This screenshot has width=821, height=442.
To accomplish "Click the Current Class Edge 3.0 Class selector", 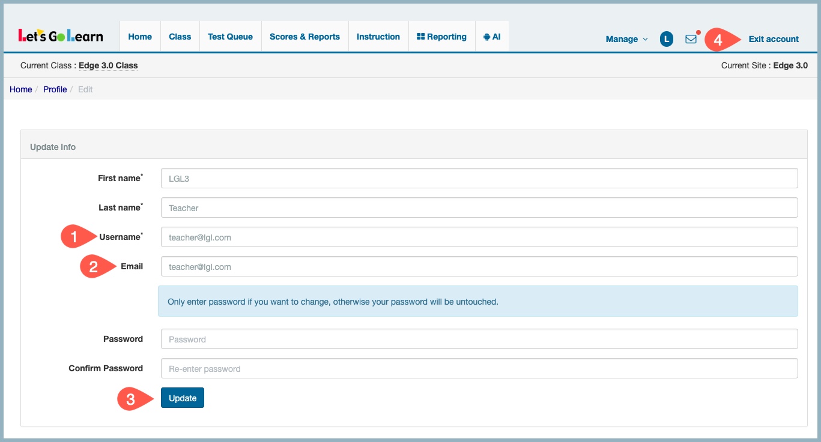I will pyautogui.click(x=108, y=65).
